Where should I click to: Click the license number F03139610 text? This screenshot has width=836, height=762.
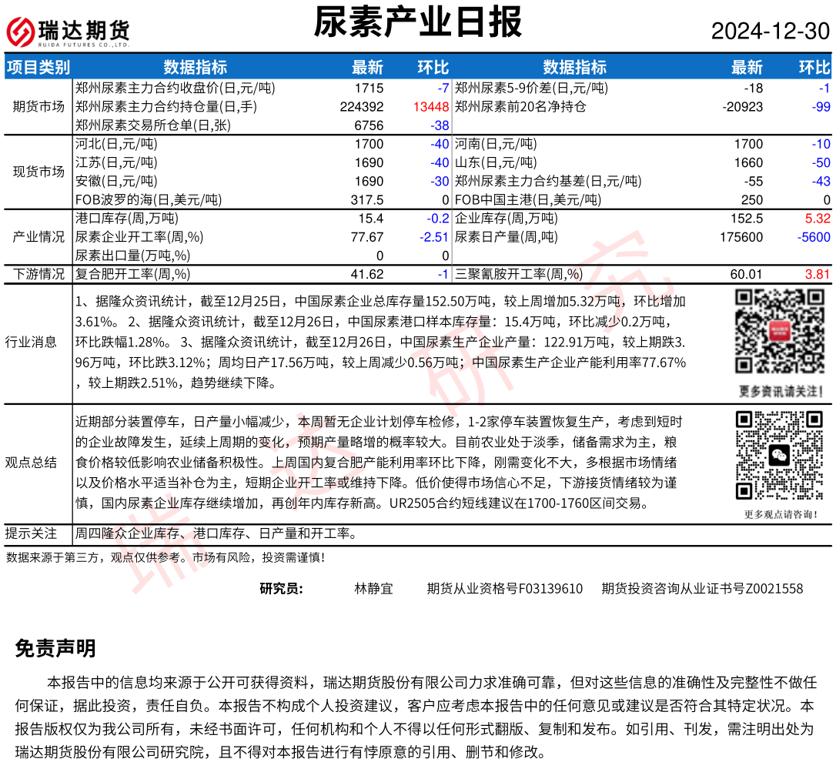(x=504, y=589)
